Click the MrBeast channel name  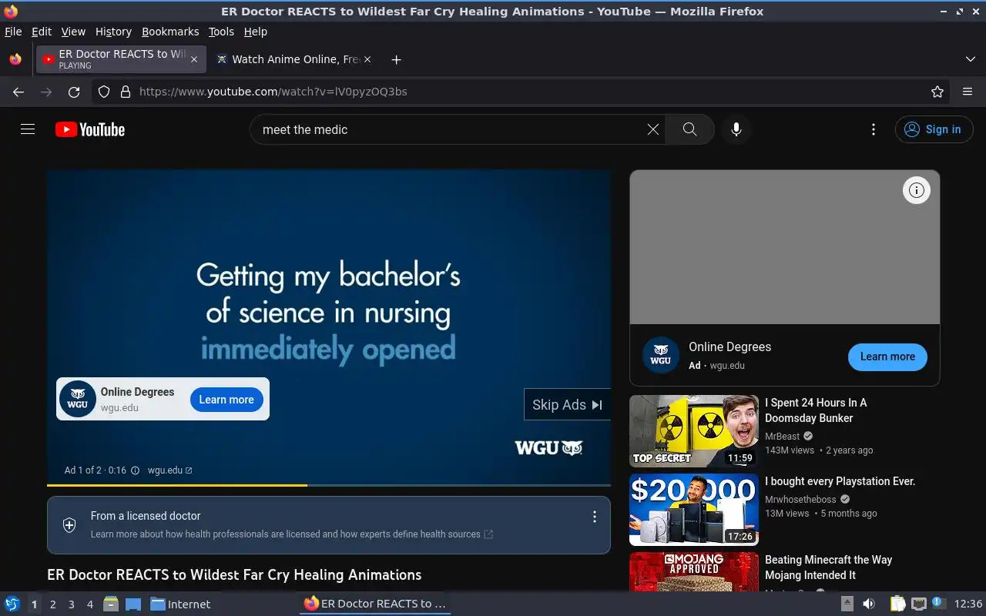pyautogui.click(x=783, y=436)
